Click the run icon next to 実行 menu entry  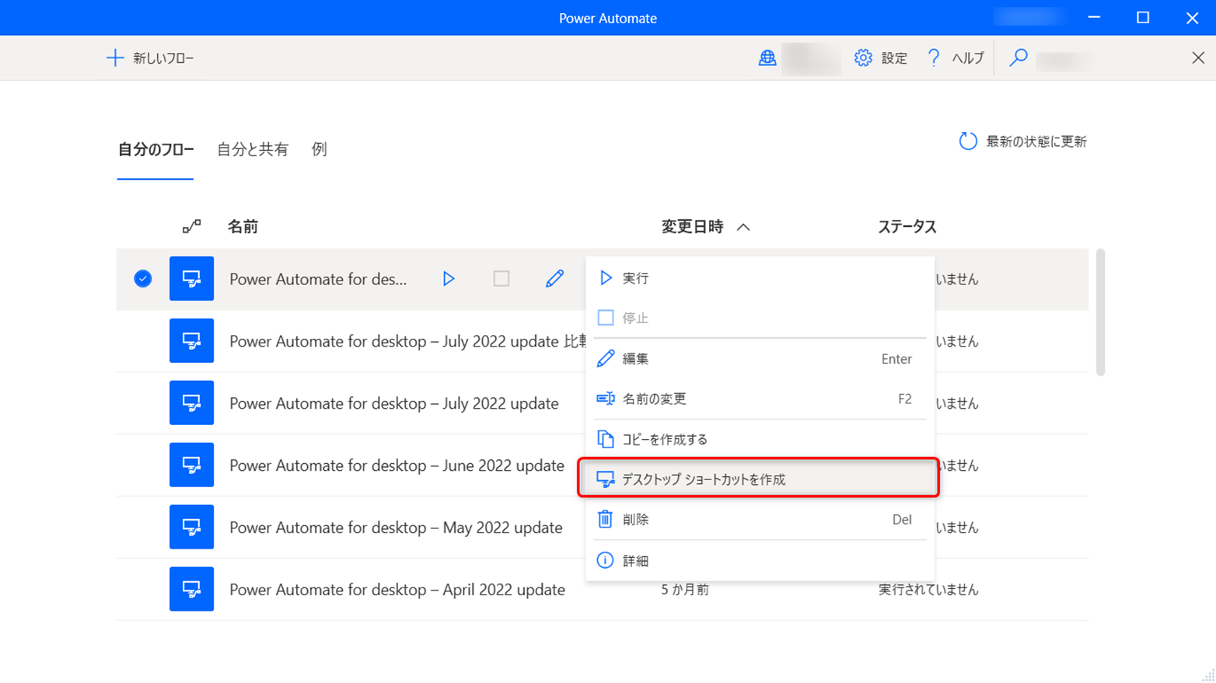[606, 277]
